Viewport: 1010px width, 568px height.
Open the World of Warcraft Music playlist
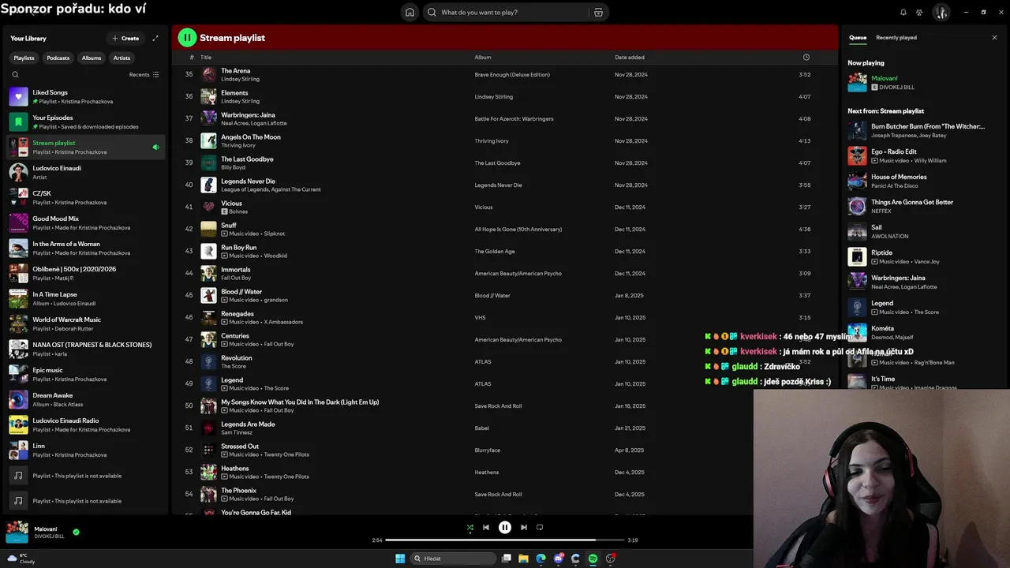tap(87, 323)
